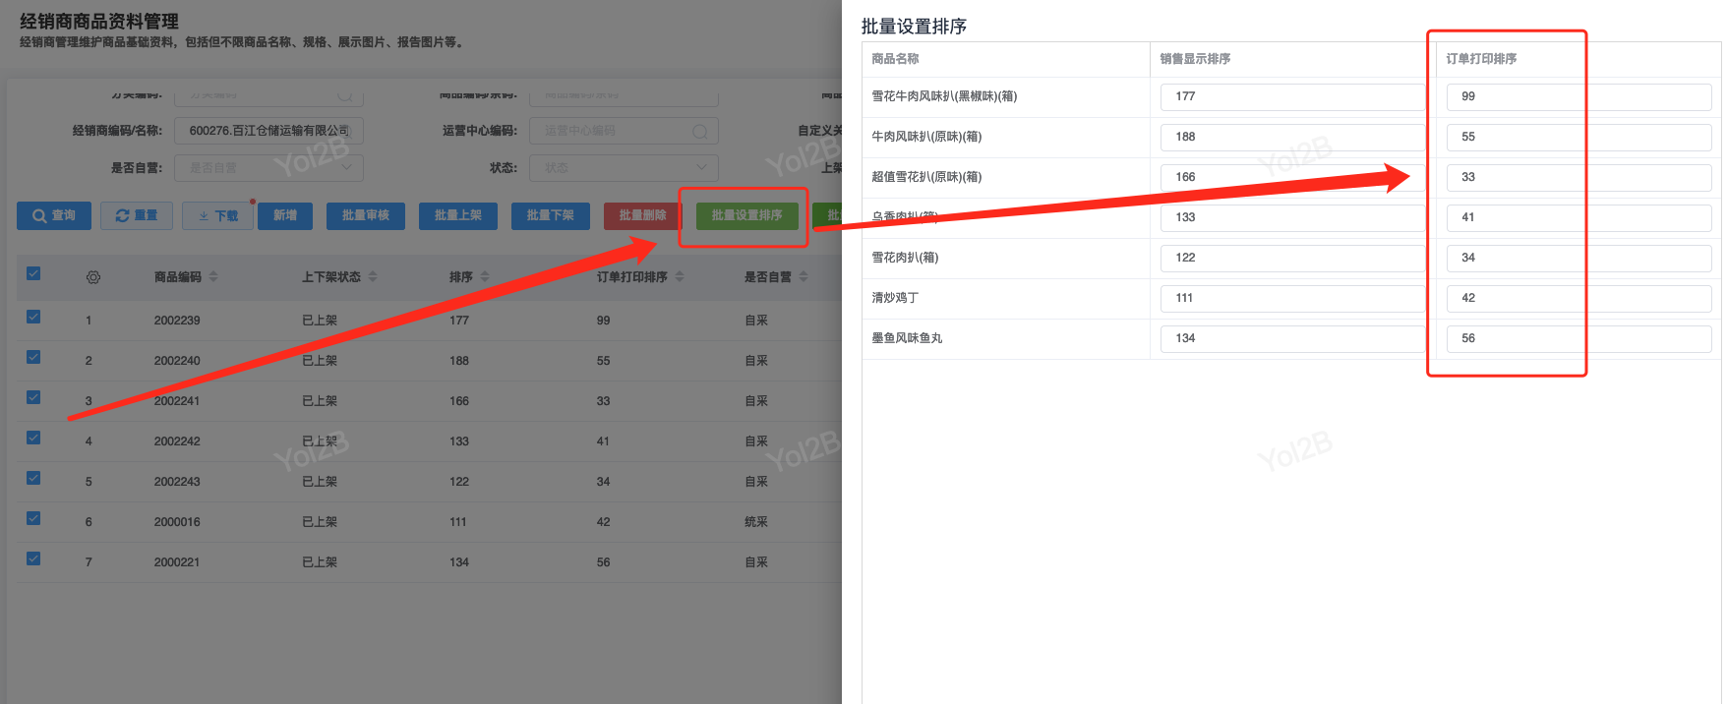Click the 批量下架 button
1727x704 pixels.
click(x=551, y=215)
